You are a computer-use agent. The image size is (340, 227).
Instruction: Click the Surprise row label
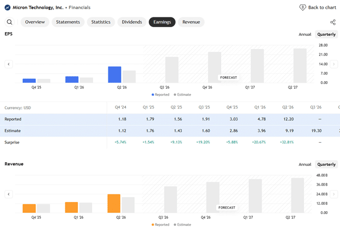12,142
